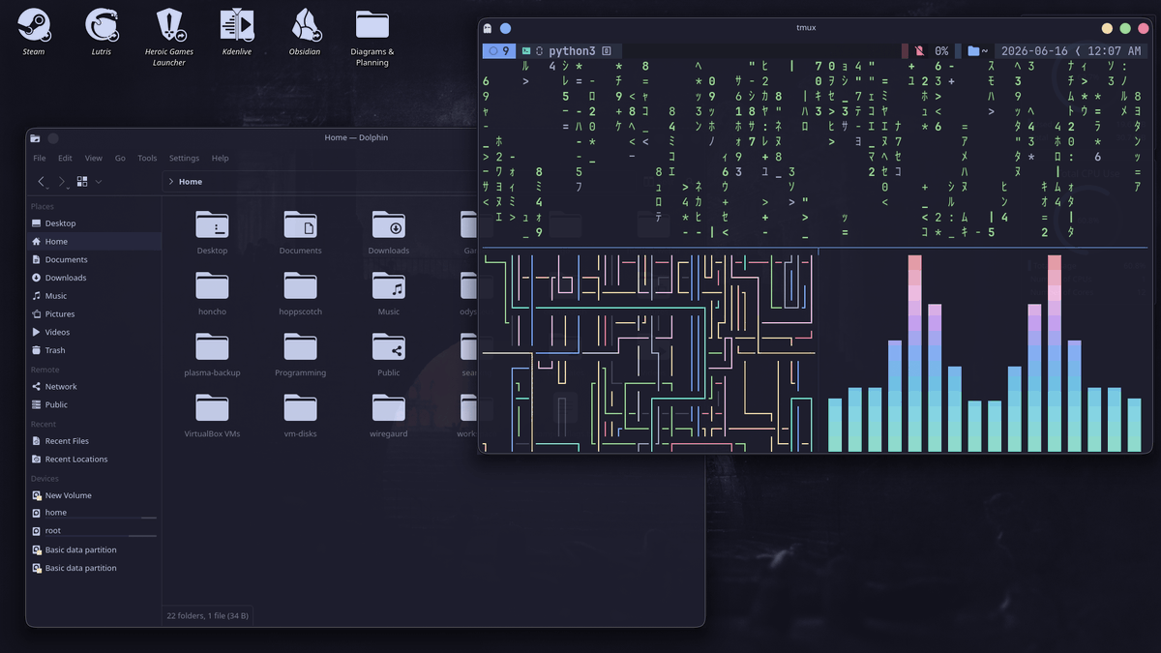
Task: Open Pictures in the Places sidebar
Action: click(94, 313)
